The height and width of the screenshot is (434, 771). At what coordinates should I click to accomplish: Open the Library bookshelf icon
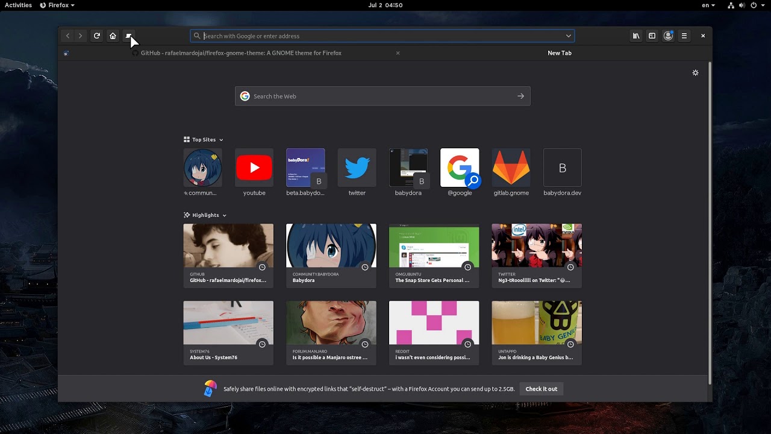tap(635, 36)
